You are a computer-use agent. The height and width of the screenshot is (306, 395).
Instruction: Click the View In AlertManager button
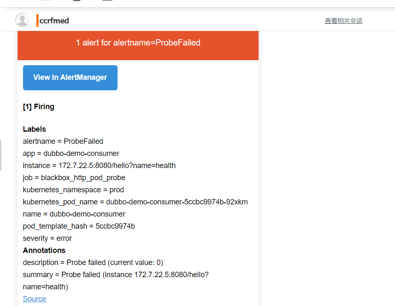click(x=70, y=77)
